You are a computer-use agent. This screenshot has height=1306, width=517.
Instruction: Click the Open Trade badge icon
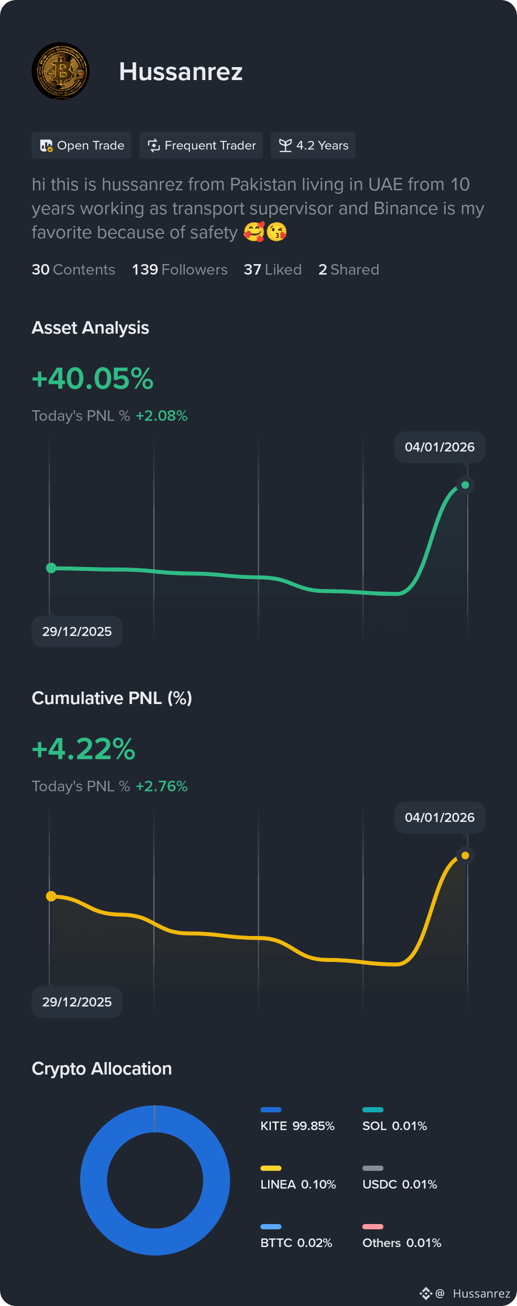click(46, 146)
